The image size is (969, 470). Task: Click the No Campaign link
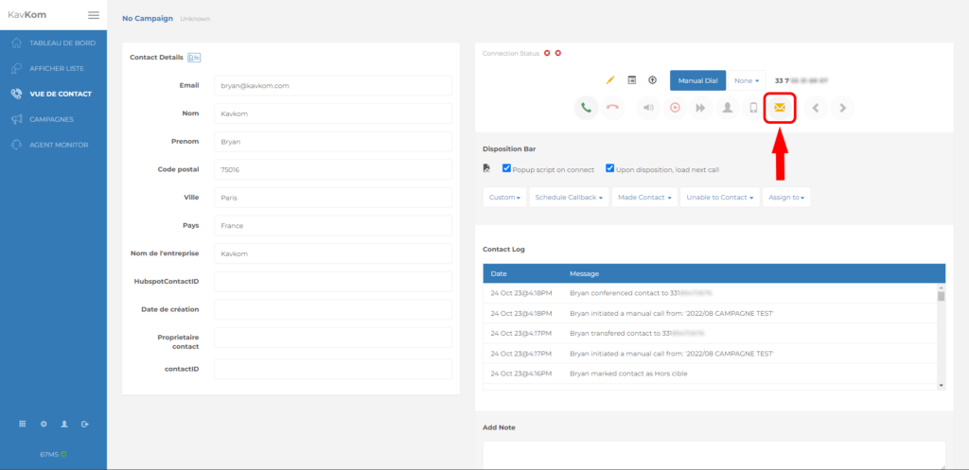pyautogui.click(x=148, y=18)
